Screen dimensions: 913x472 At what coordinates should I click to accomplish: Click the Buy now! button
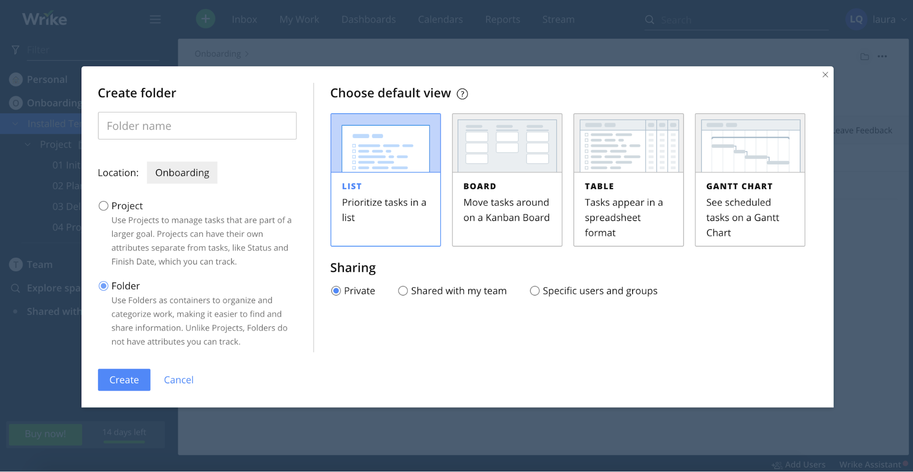[45, 434]
